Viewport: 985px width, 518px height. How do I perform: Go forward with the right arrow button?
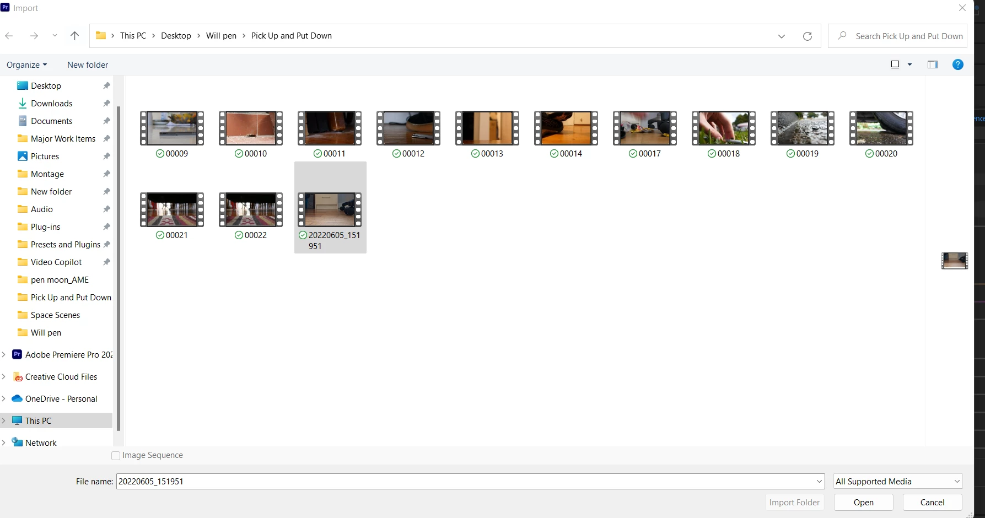coord(34,36)
